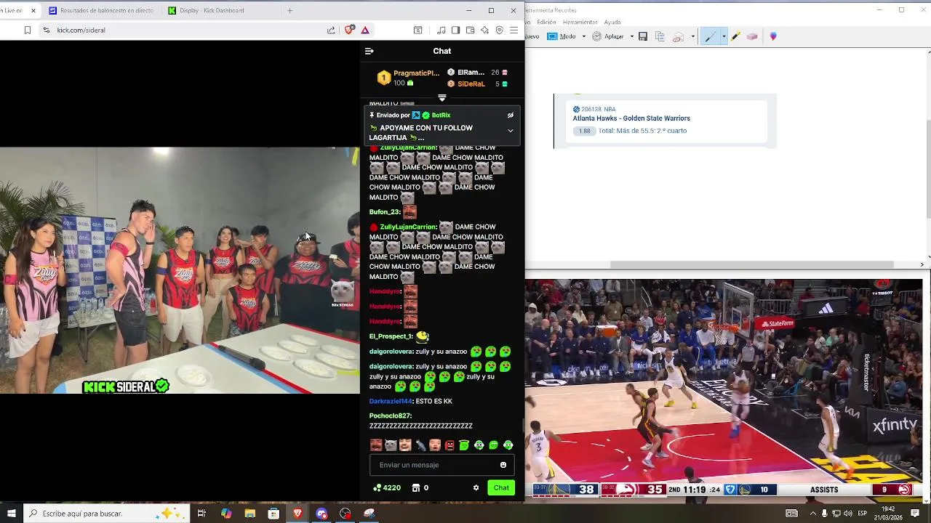The width and height of the screenshot is (931, 523).
Task: Select the yellow Highlighter tool
Action: [735, 36]
